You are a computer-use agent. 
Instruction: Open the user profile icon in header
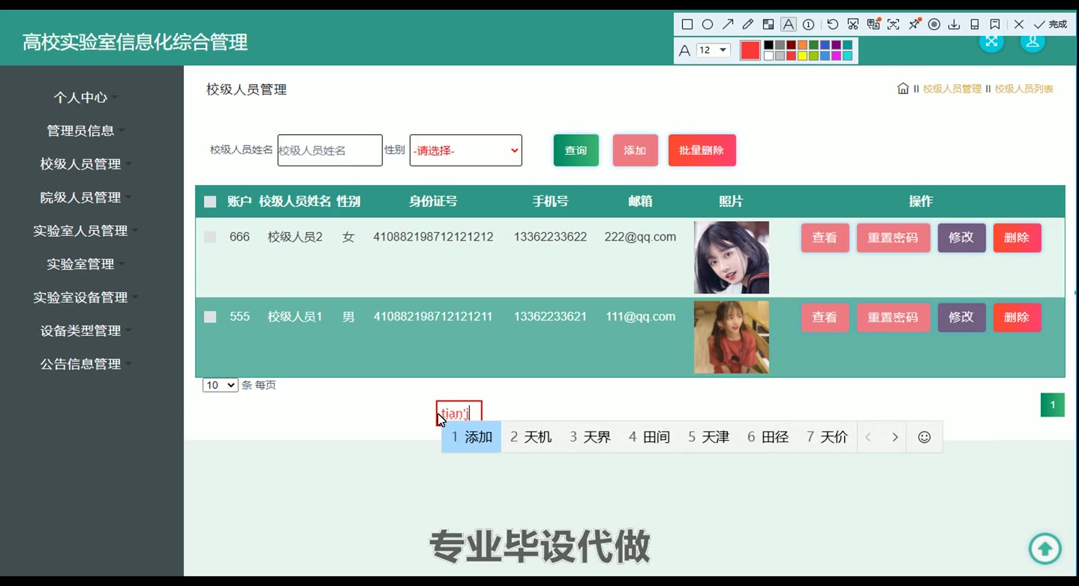(1032, 41)
